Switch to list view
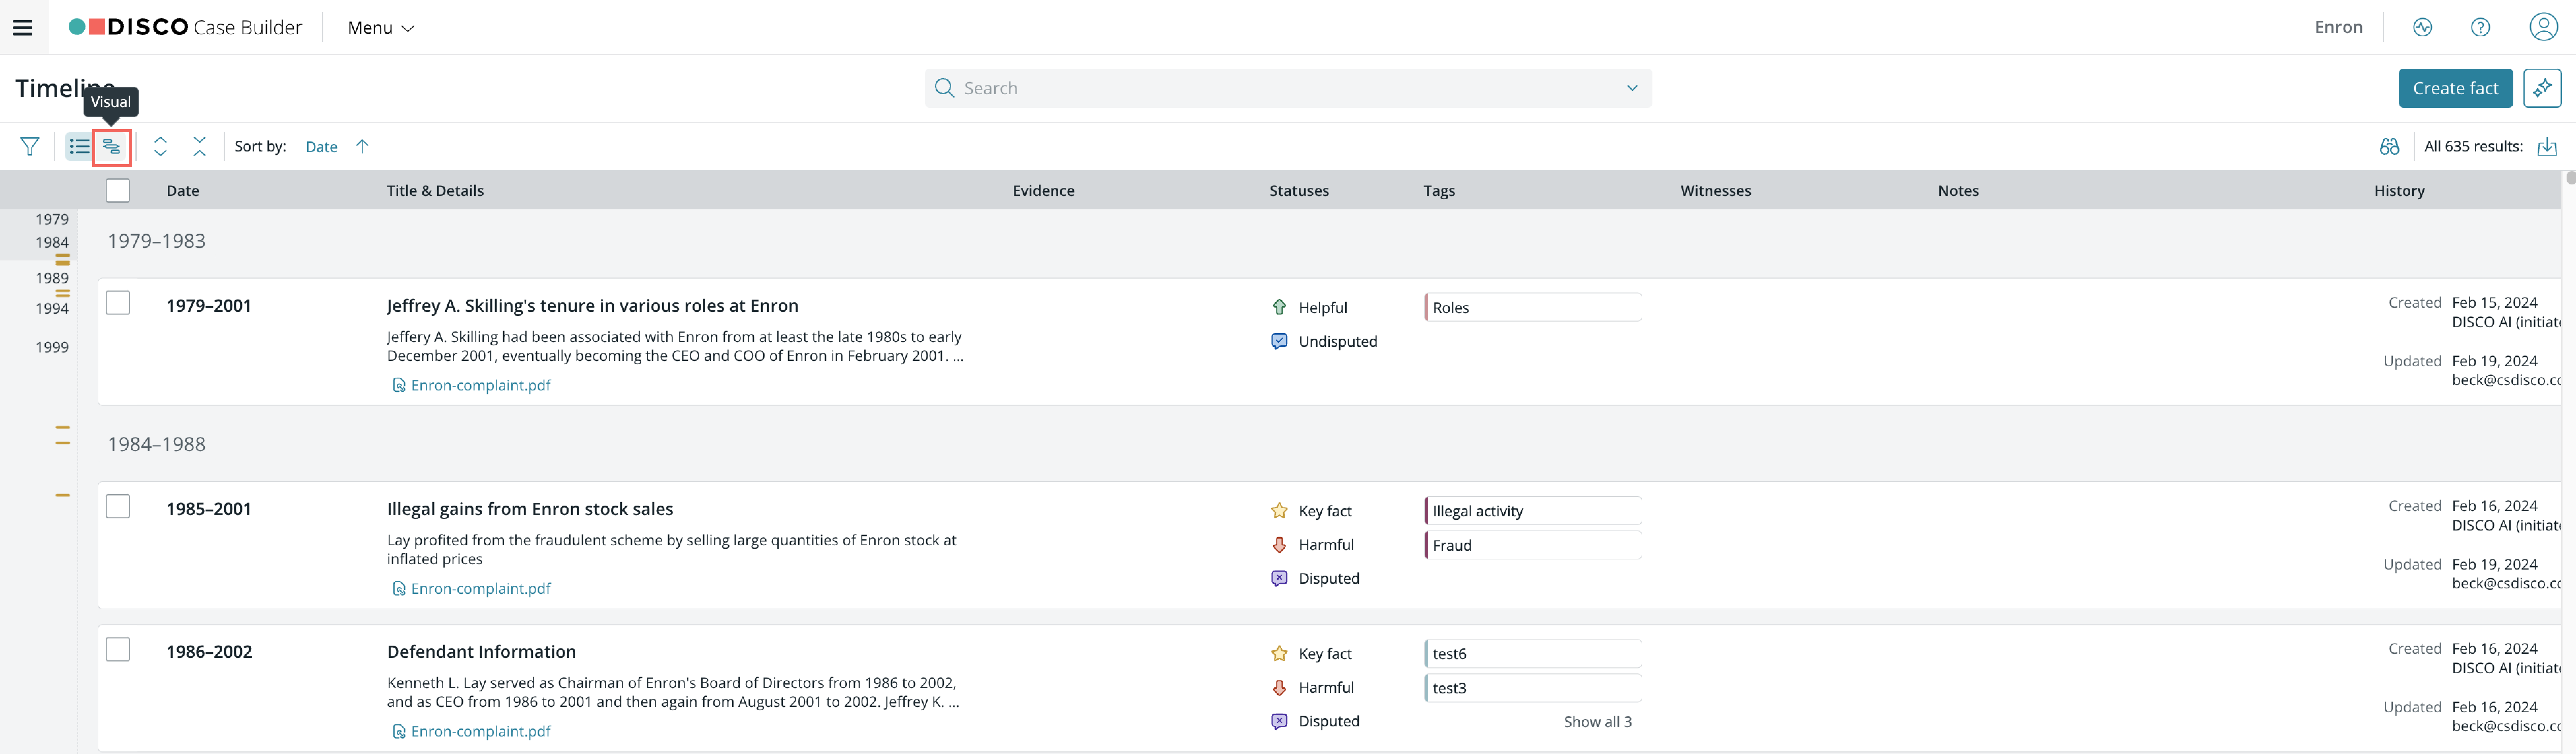Viewport: 2576px width, 754px height. point(79,147)
